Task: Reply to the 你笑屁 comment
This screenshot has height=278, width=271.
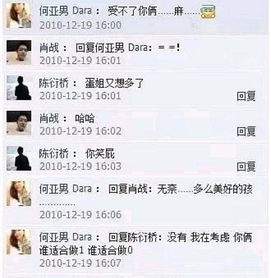Action: coord(246,167)
